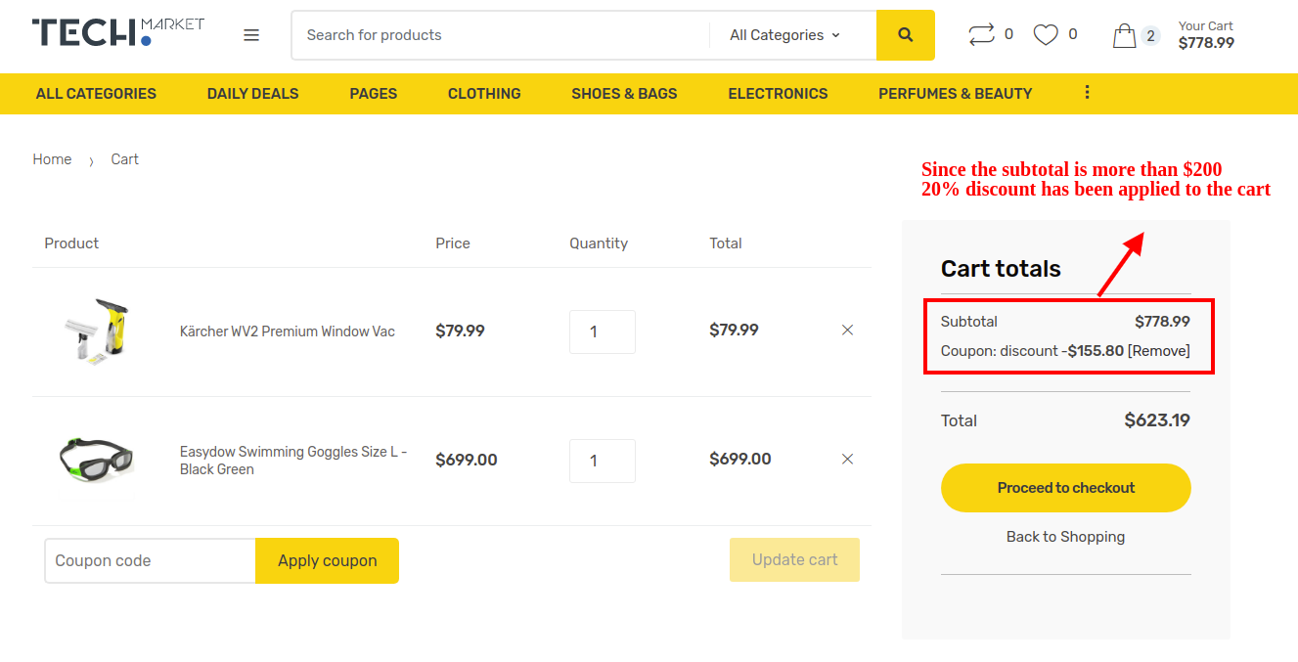Image resolution: width=1298 pixels, height=662 pixels.
Task: Open the overflow dots menu in navigation
Action: point(1087,91)
